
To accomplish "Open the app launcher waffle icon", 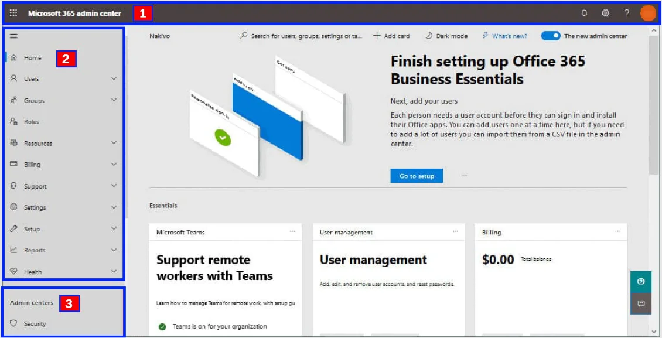I will pyautogui.click(x=13, y=13).
